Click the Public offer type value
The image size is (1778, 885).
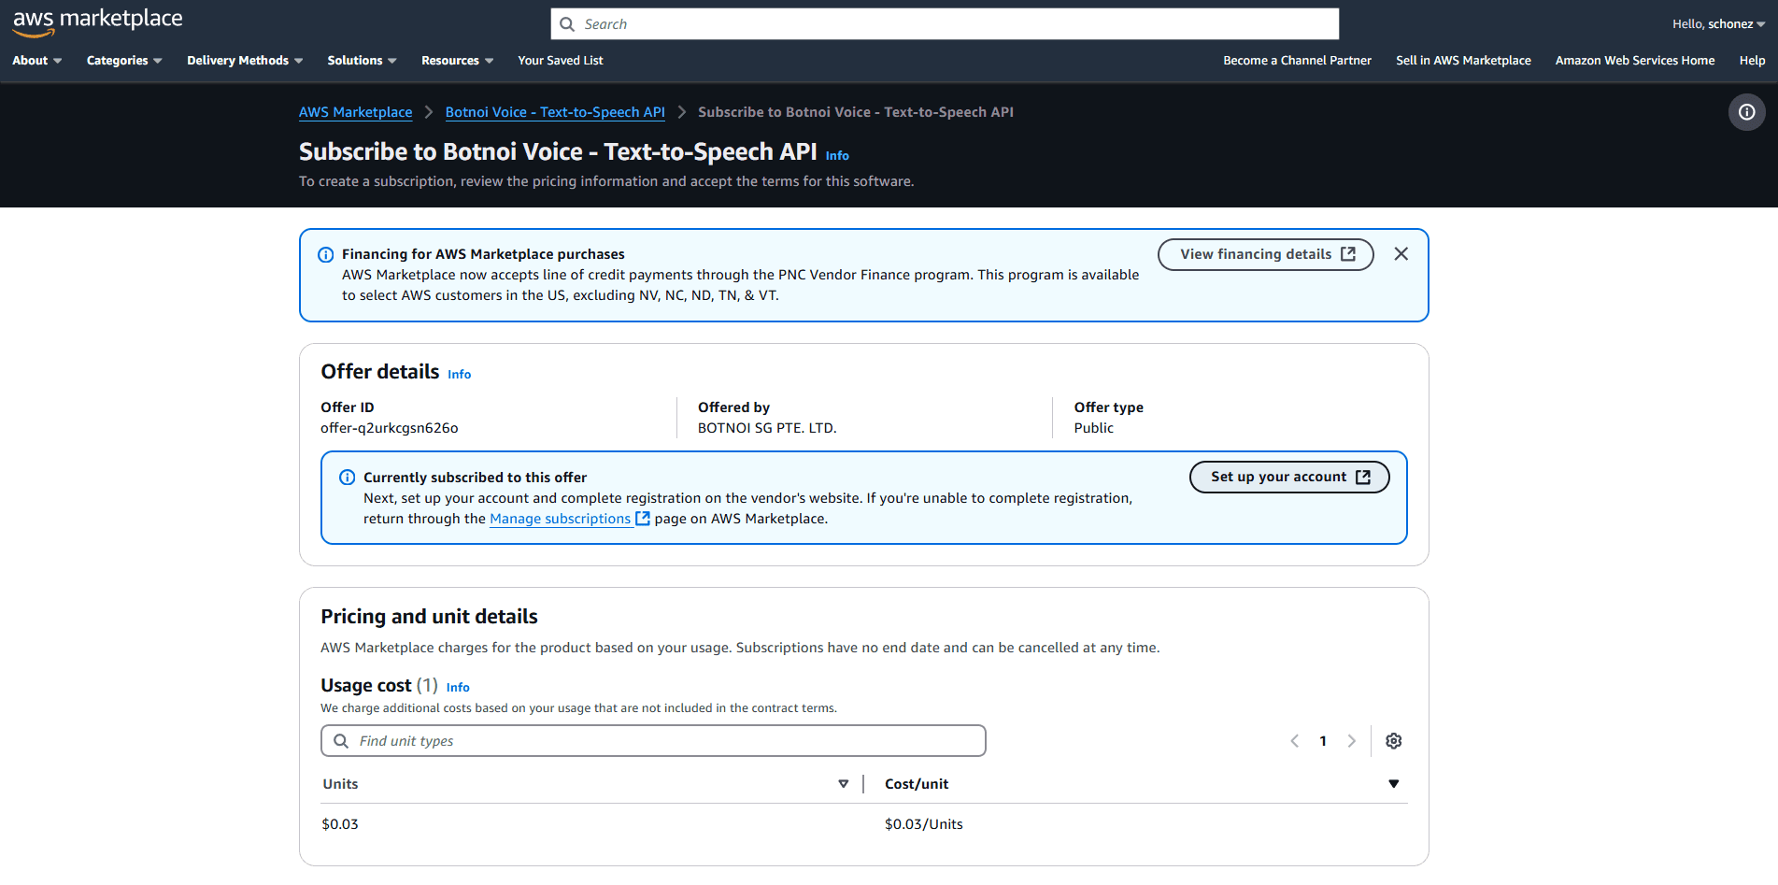(x=1093, y=428)
